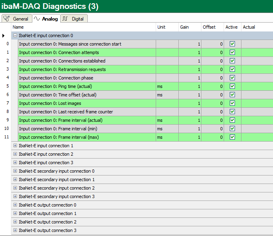Select 'Frame interval (min)' name cell
273x236 pixels.
click(87, 129)
